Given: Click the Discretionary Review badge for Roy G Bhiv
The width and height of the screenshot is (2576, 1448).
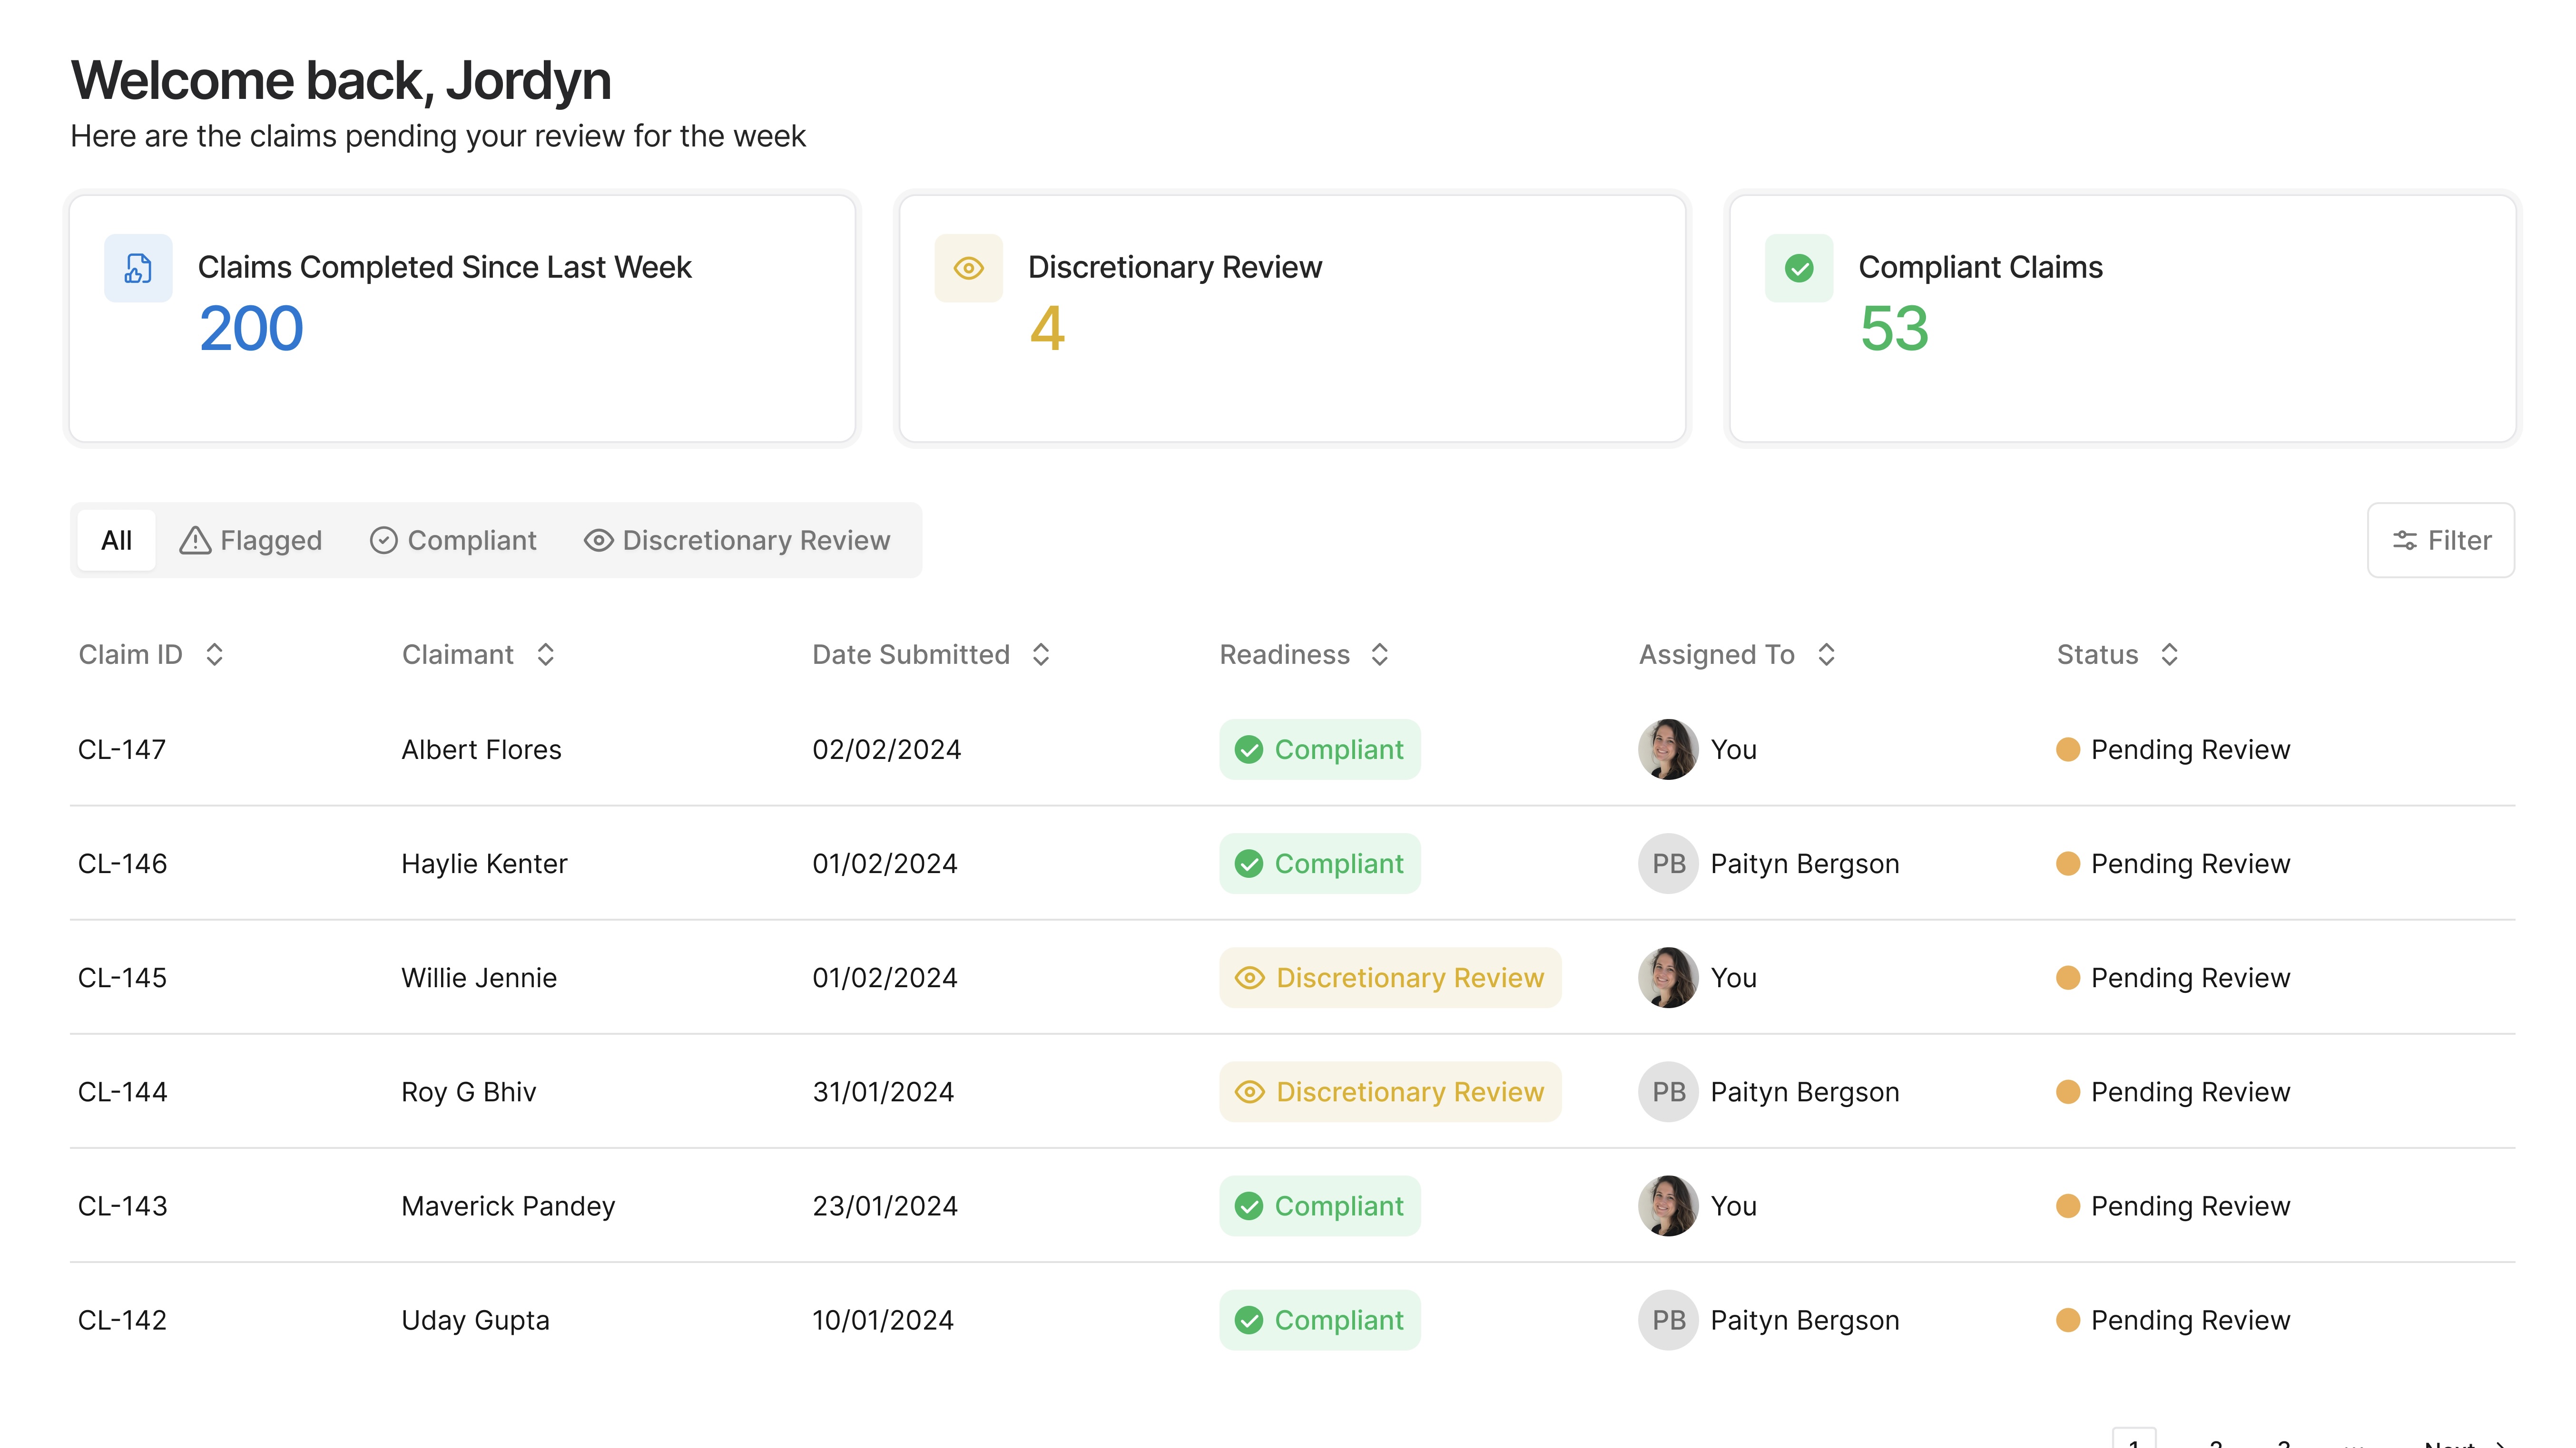Looking at the screenshot, I should point(1389,1091).
